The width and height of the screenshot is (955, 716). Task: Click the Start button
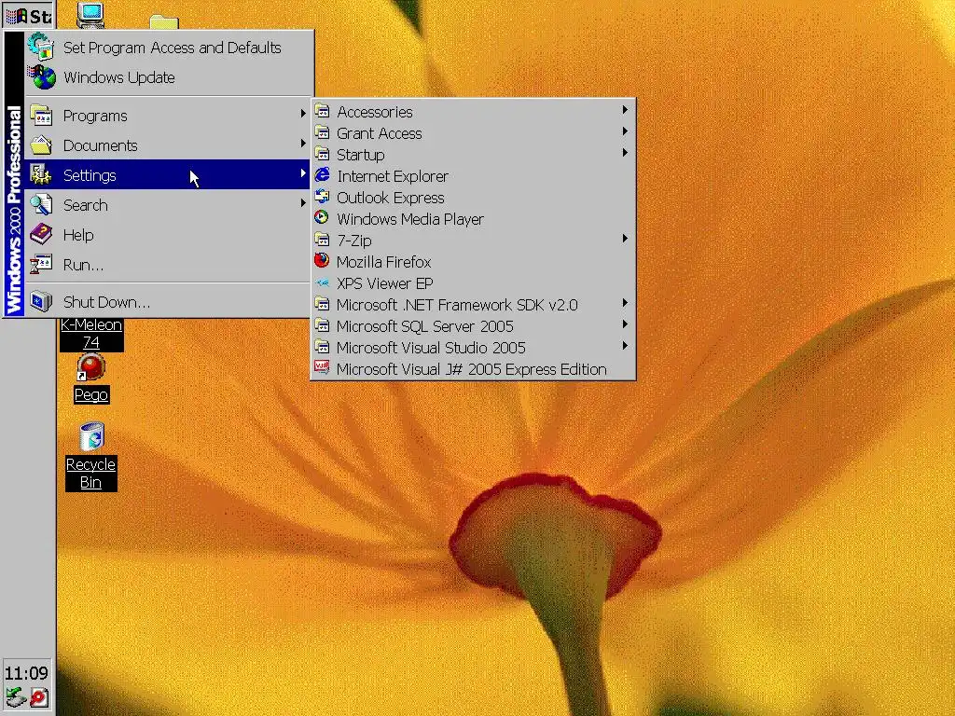point(29,15)
